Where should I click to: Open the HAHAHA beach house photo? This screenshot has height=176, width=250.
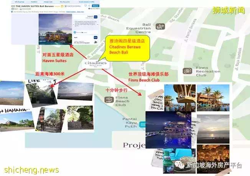point(17,122)
